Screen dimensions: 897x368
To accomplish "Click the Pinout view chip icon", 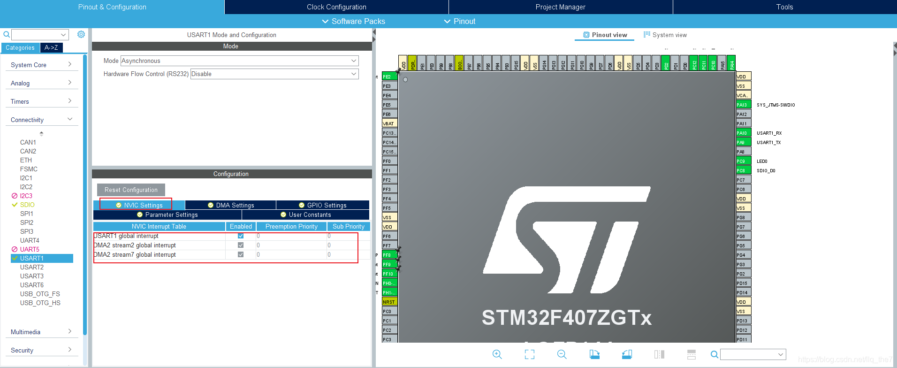I will tap(586, 35).
